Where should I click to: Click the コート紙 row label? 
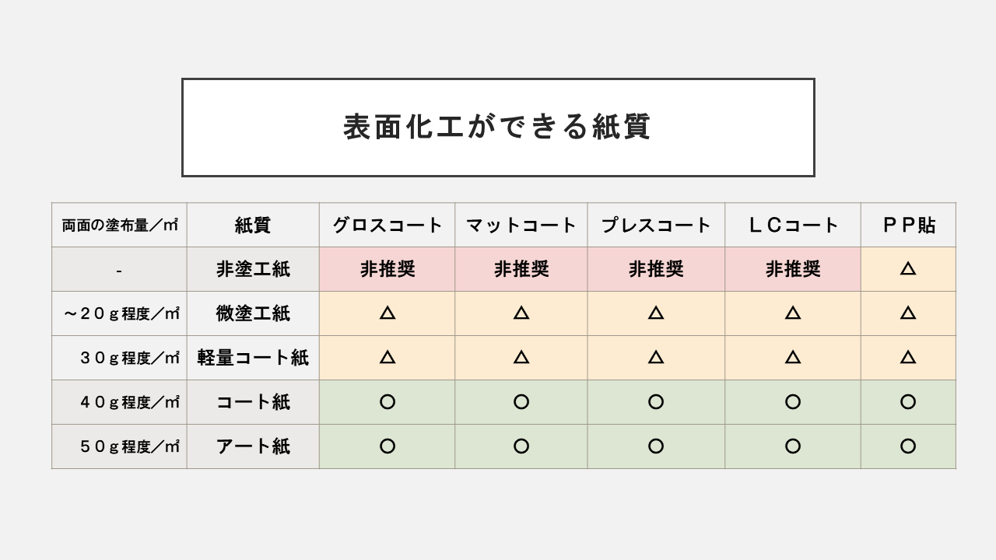point(253,402)
